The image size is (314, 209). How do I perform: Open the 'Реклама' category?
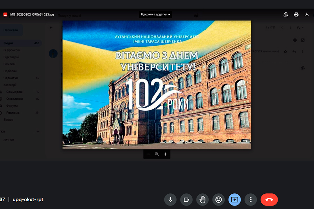point(13,113)
